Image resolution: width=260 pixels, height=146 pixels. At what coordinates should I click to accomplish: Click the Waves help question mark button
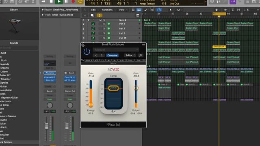[x=145, y=60]
